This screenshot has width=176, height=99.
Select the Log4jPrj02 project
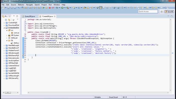coord(12,71)
